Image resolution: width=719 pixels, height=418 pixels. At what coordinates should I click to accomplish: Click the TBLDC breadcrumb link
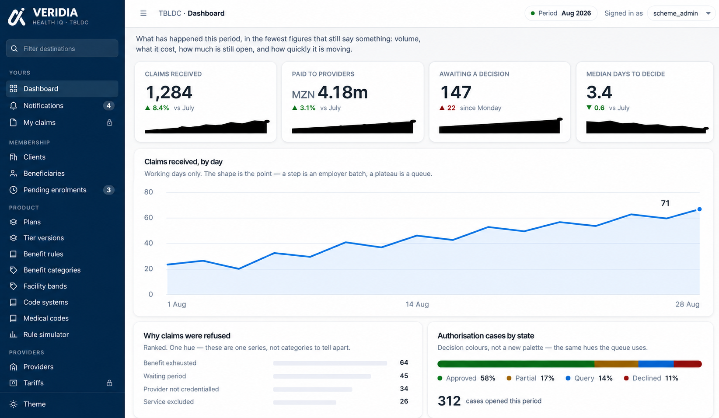pyautogui.click(x=170, y=13)
